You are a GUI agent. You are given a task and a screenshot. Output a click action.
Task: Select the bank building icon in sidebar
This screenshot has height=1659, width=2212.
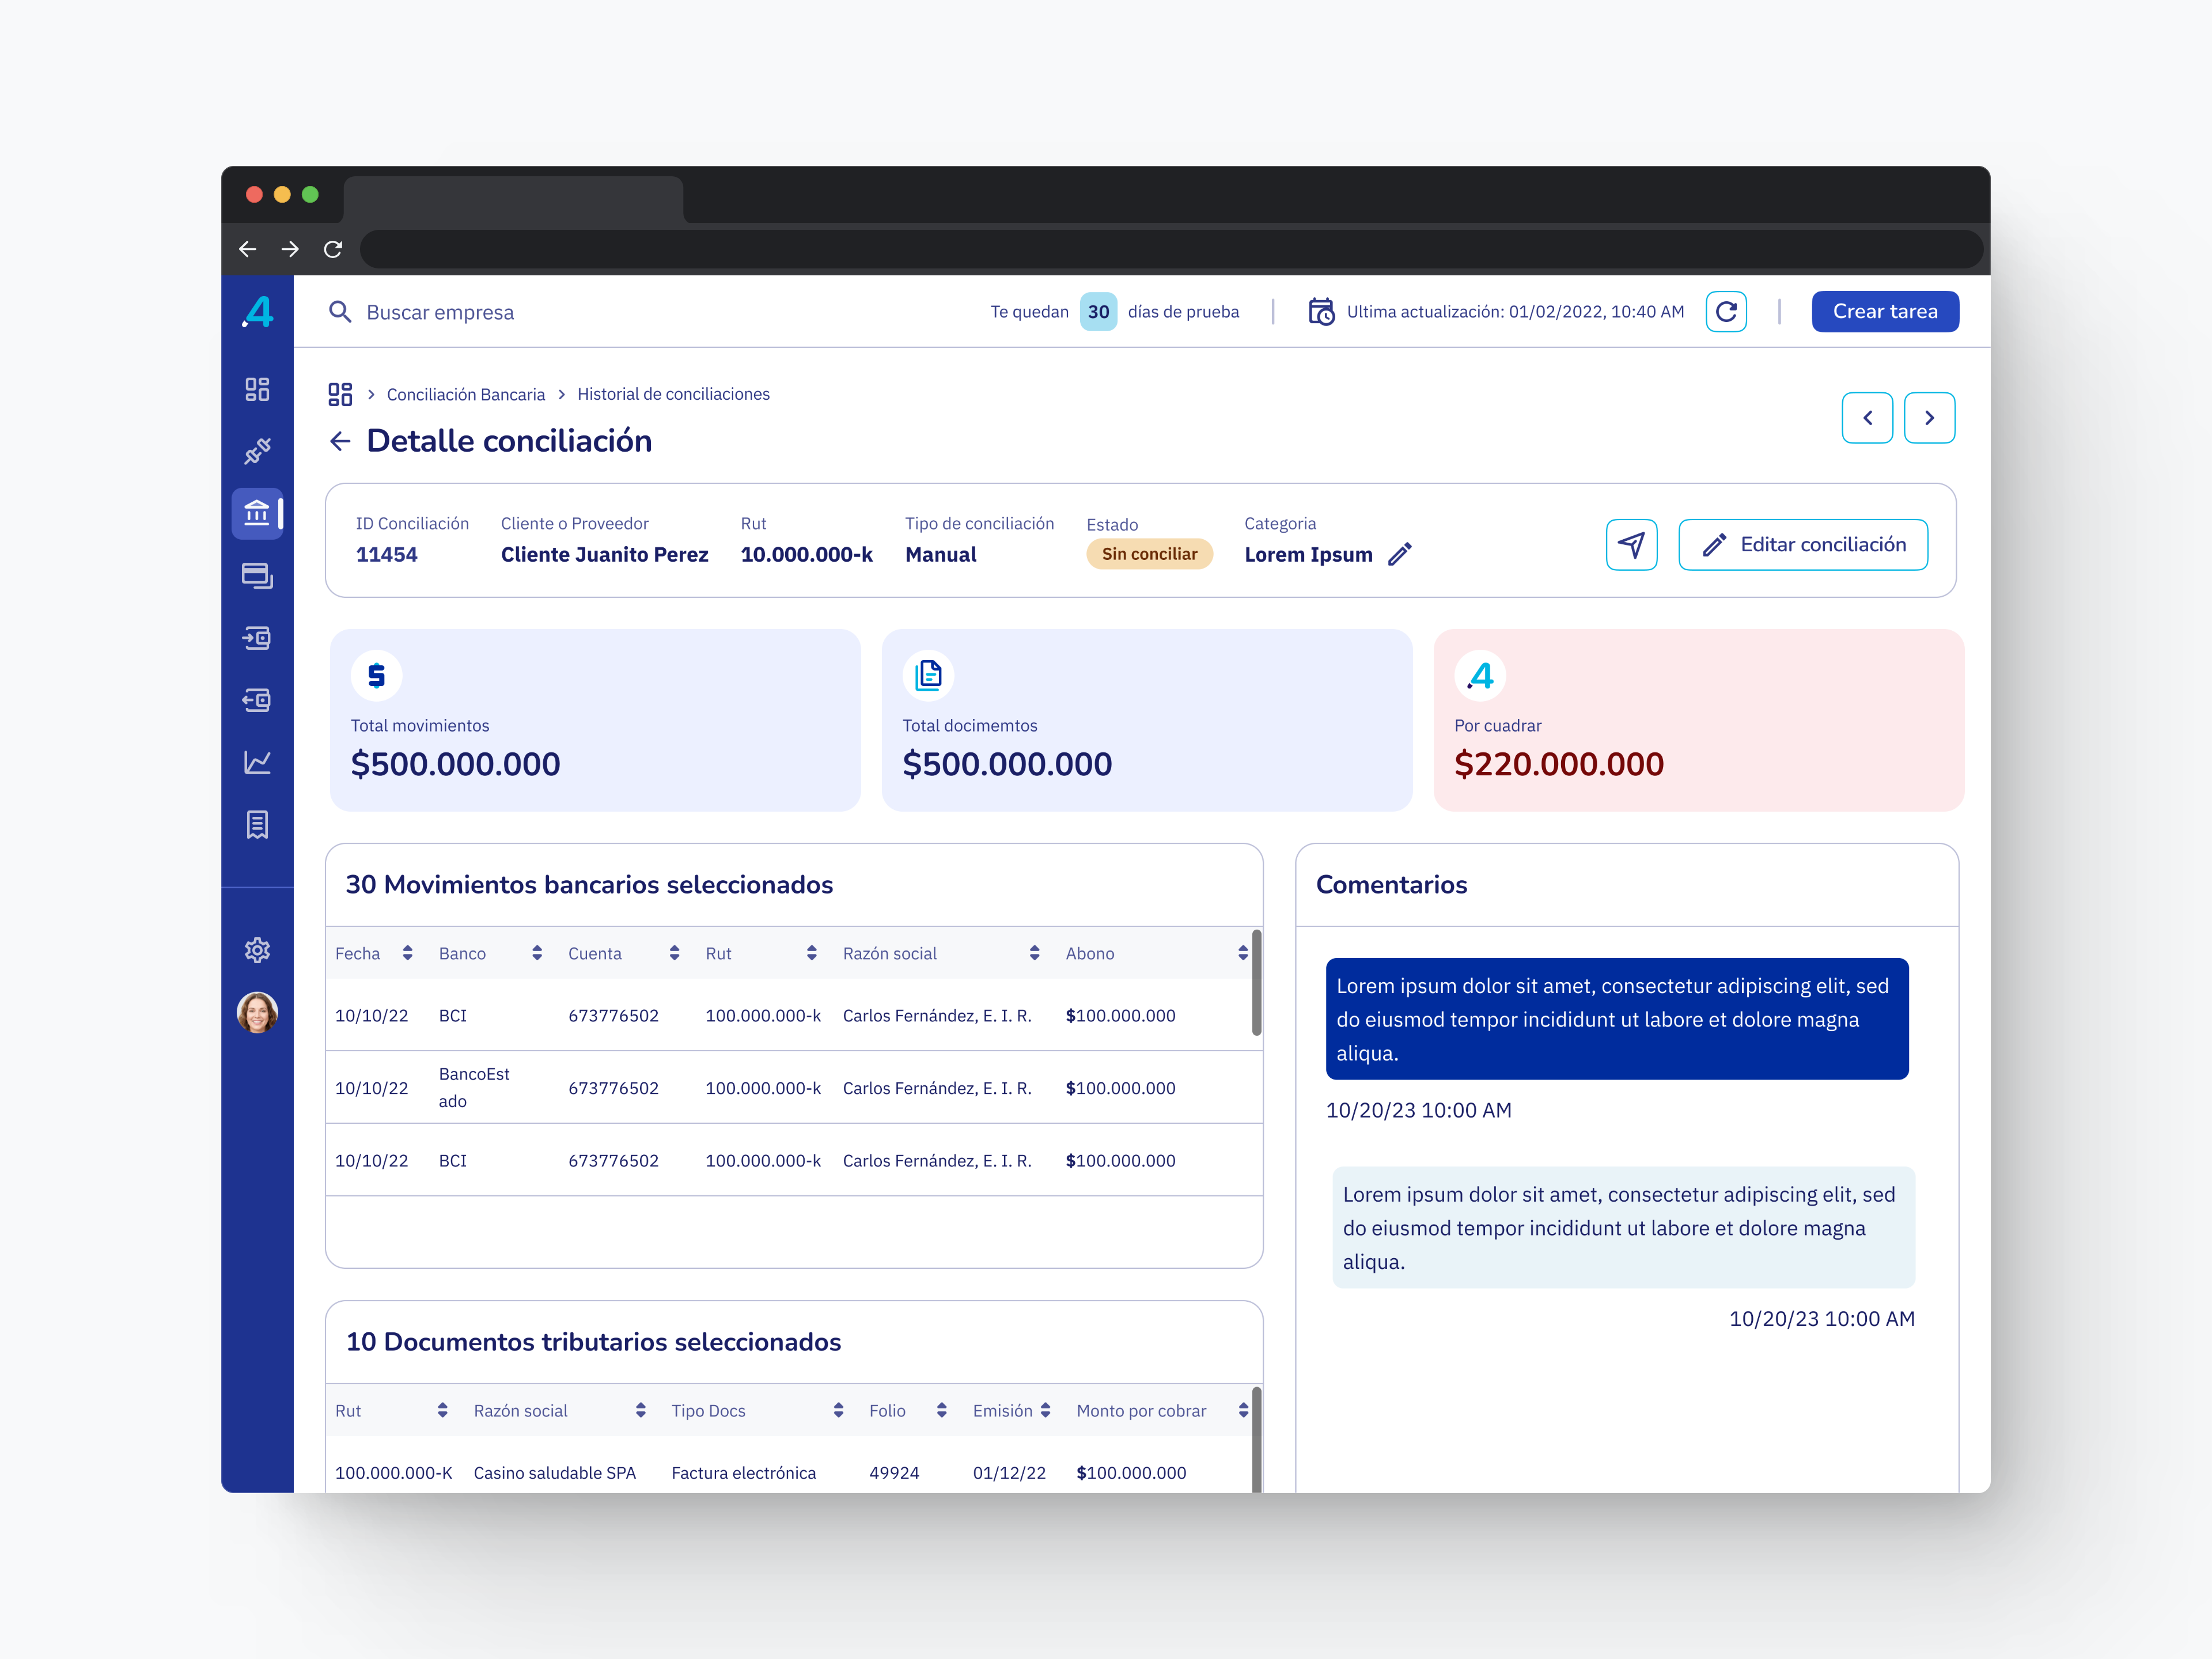(257, 513)
